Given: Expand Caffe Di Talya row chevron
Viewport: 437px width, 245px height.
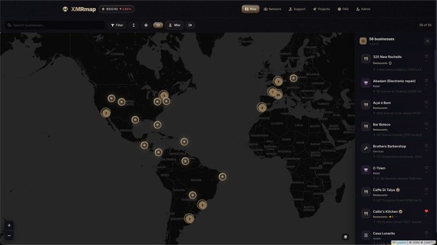Looking at the screenshot, I should point(427,194).
